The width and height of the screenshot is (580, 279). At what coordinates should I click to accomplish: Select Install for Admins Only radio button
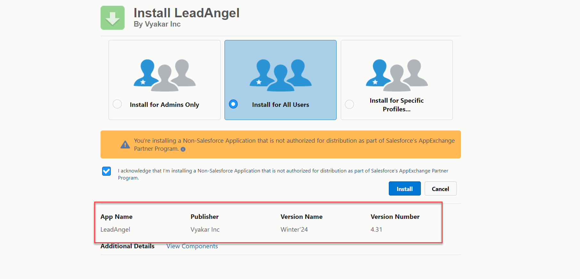coord(117,104)
